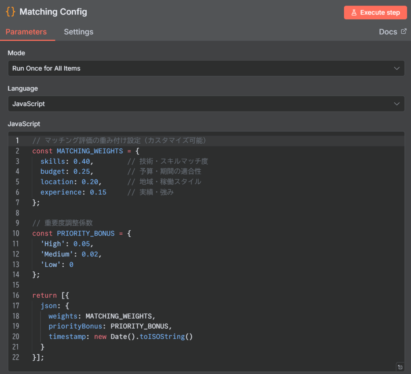Switch to the Settings tab
This screenshot has width=411, height=374.
(x=78, y=32)
